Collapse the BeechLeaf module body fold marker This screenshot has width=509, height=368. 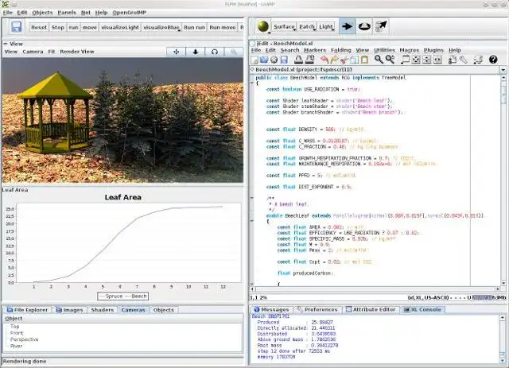[251, 221]
